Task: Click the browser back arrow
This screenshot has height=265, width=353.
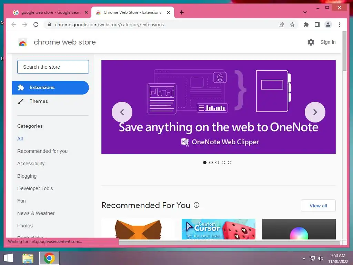Action: pyautogui.click(x=14, y=24)
